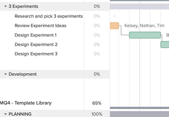The height and width of the screenshot is (117, 169).
Task: Select the Design Experiment 2 task name
Action: 36,45
